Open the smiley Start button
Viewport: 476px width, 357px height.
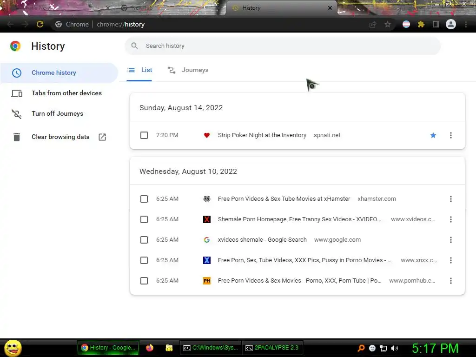point(13,348)
